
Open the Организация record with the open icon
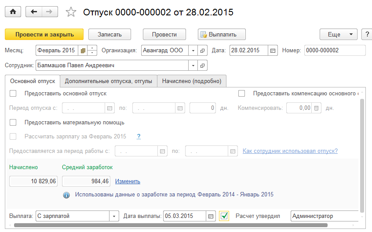202,51
